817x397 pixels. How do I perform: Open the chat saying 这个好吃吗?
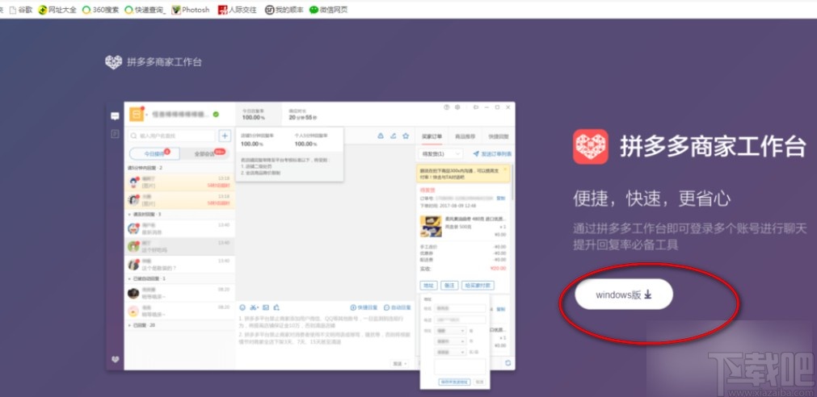179,247
